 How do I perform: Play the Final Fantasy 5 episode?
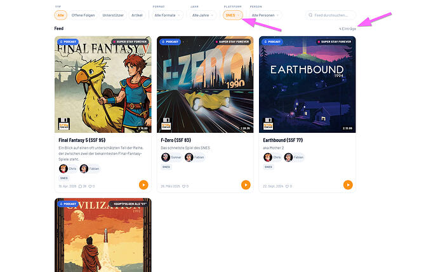pos(143,185)
